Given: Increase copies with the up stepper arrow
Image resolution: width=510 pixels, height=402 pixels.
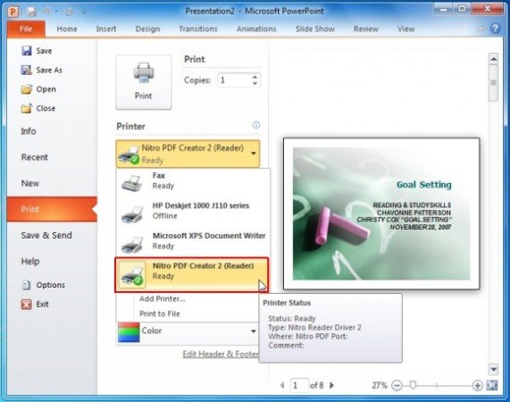Looking at the screenshot, I should pyautogui.click(x=255, y=77).
